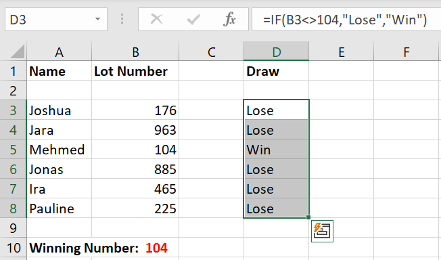Image resolution: width=441 pixels, height=260 pixels.
Task: Click inside the formula bar IF formula
Action: [345, 20]
